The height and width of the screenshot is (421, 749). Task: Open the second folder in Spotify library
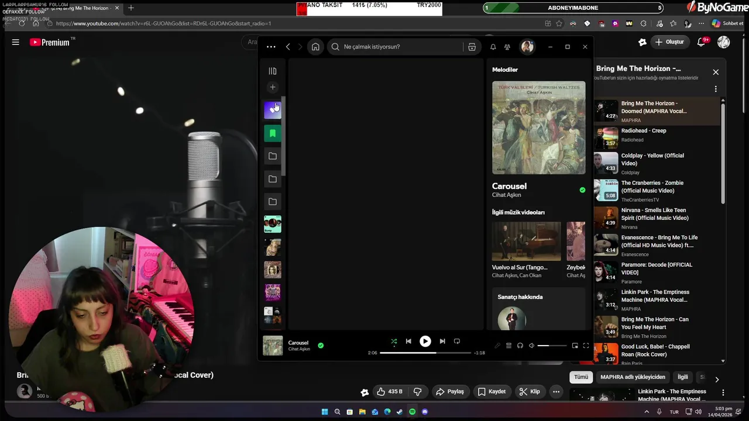coord(273,179)
